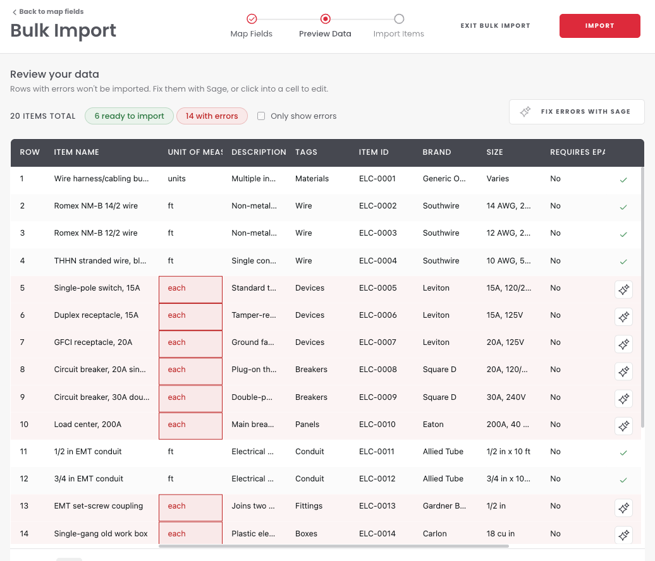
Task: Click Sage fix icon for GFCI receptacle row
Action: coord(623,344)
